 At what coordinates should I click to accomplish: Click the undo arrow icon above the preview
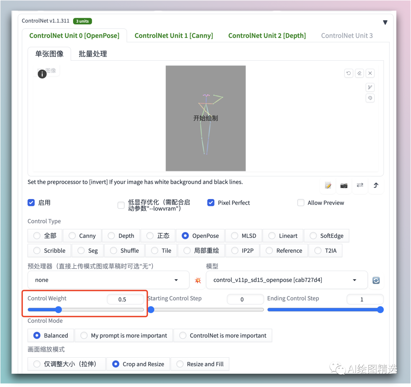[x=349, y=73]
